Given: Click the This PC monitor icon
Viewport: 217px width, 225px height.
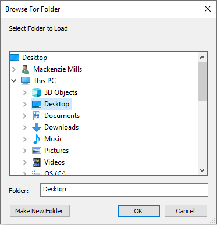Looking at the screenshot, I should tap(26, 81).
